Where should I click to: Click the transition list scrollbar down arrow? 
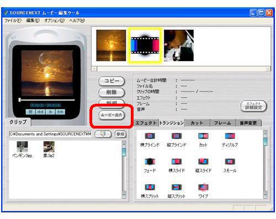265,194
